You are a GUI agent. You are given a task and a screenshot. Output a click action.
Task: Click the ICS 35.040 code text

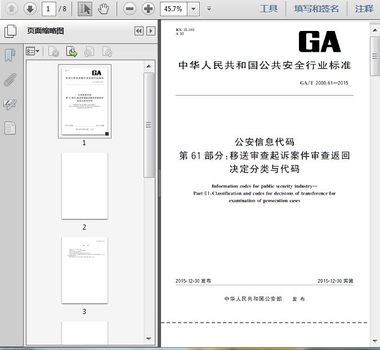(x=185, y=30)
